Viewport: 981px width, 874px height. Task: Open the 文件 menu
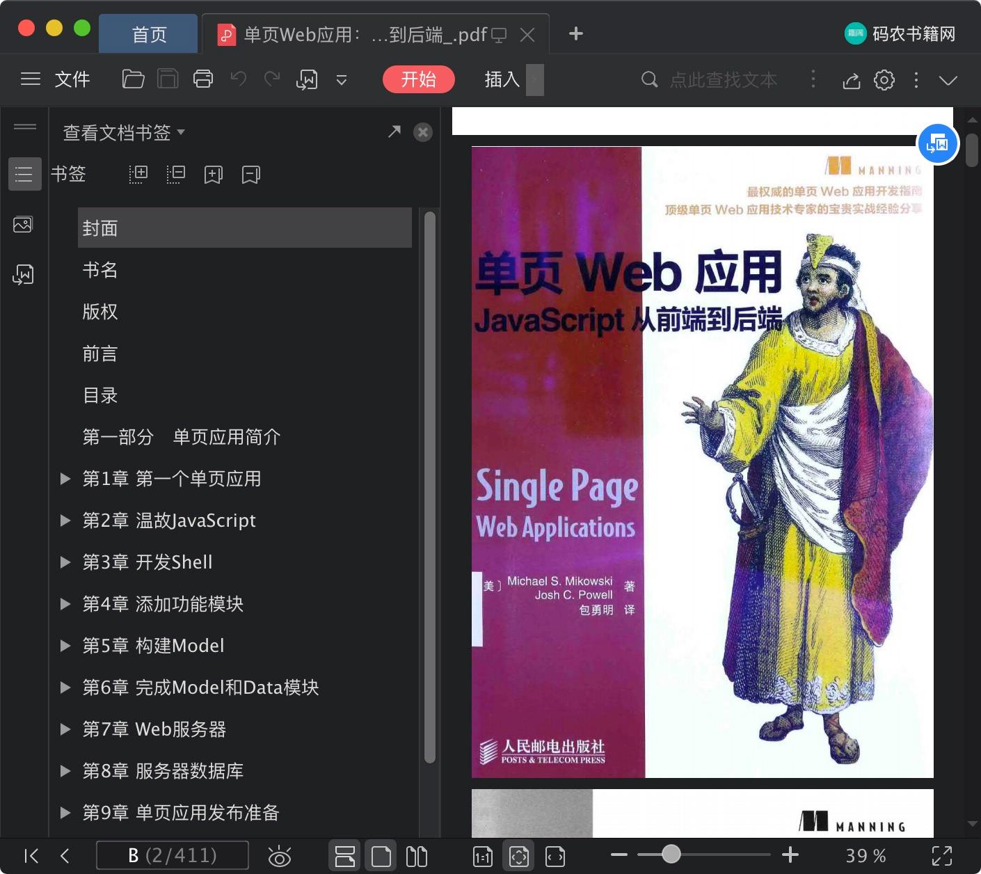point(72,79)
